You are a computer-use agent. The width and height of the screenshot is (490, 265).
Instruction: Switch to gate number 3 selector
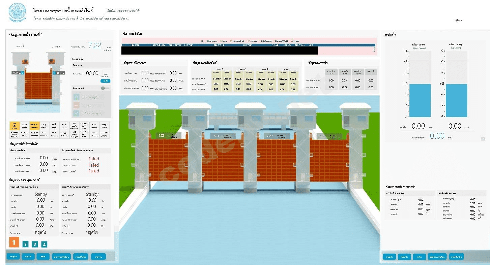(x=35, y=244)
